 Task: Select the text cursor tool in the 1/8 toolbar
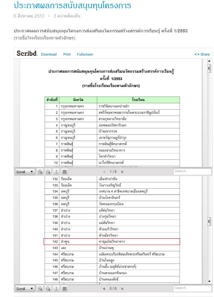pos(56,172)
